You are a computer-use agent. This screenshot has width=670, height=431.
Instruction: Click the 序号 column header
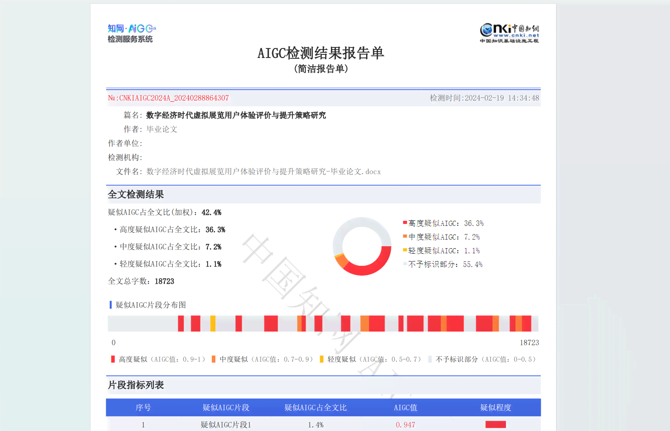[143, 408]
